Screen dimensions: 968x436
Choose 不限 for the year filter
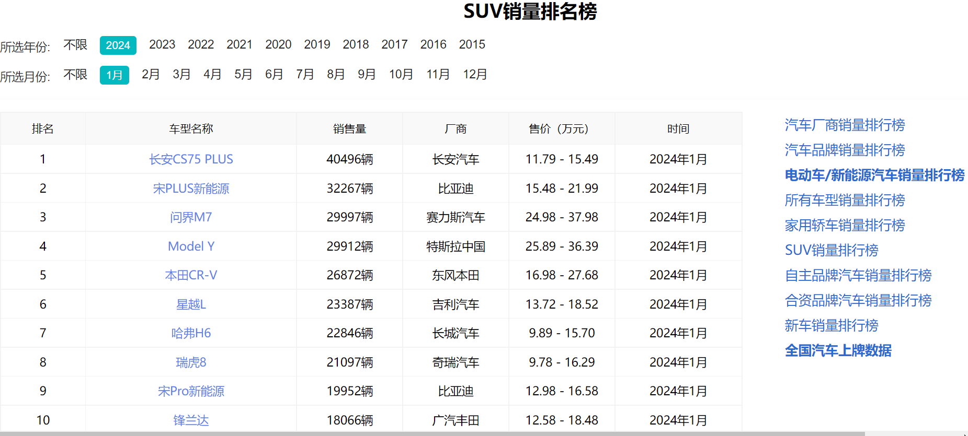(x=75, y=45)
